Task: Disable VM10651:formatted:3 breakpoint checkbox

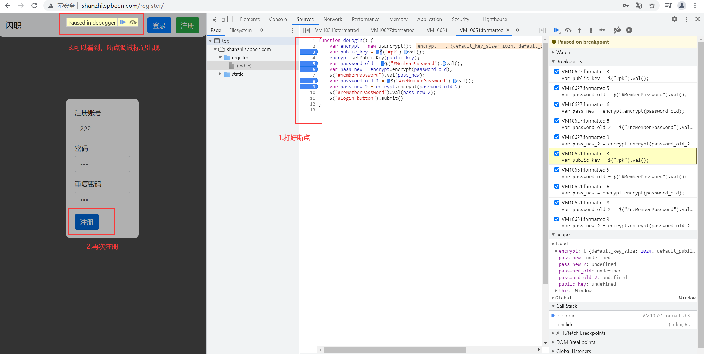Action: coord(557,153)
